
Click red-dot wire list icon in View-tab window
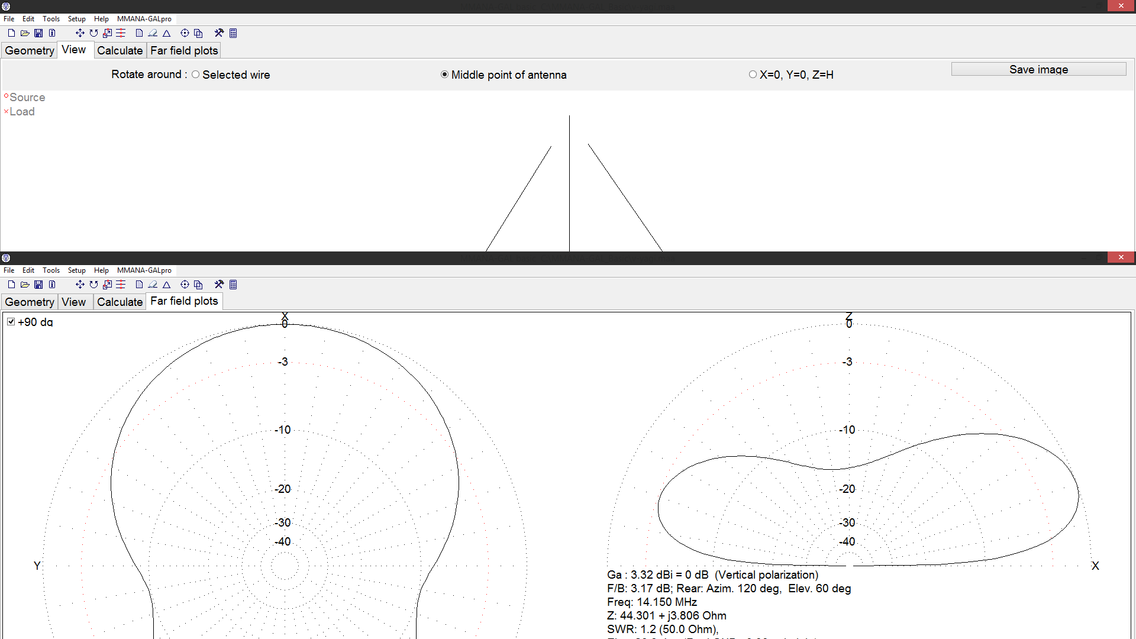tap(121, 33)
